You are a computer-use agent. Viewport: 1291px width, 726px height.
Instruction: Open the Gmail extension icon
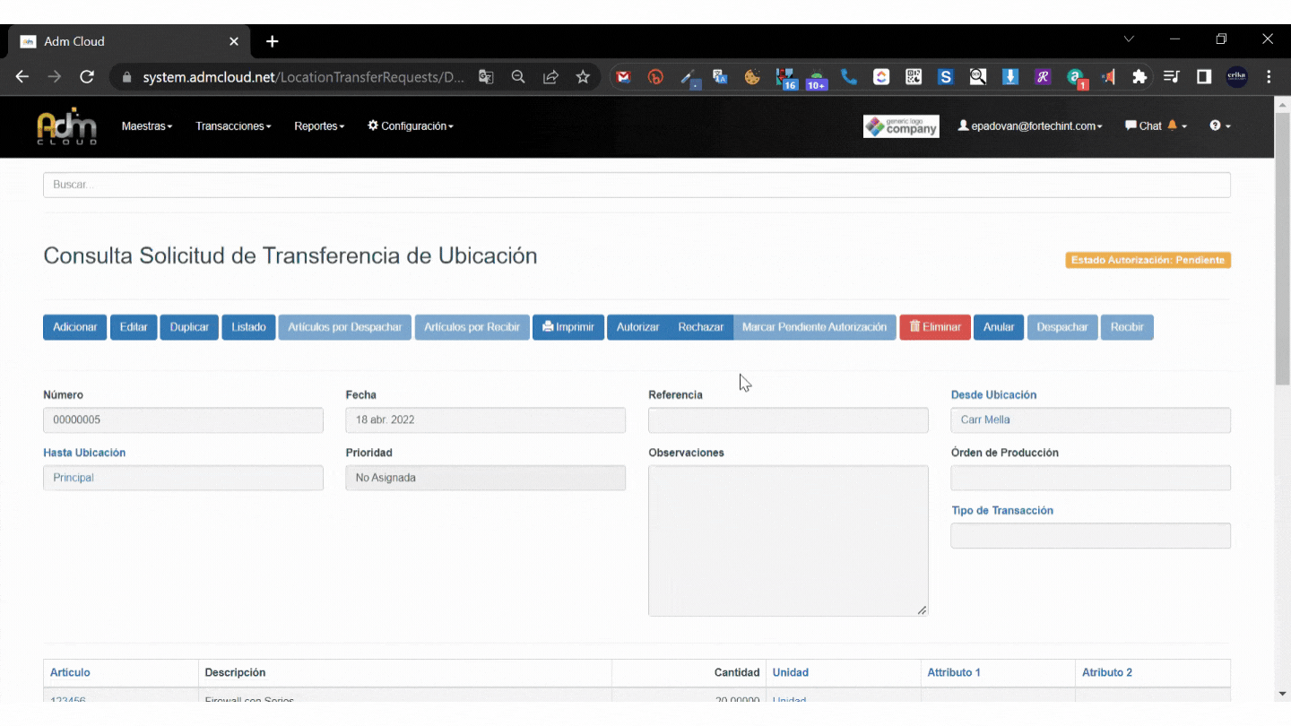(x=623, y=77)
